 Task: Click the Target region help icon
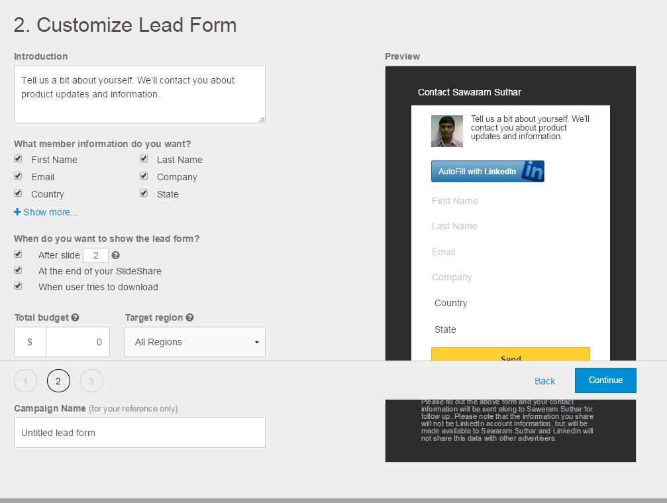pos(189,317)
